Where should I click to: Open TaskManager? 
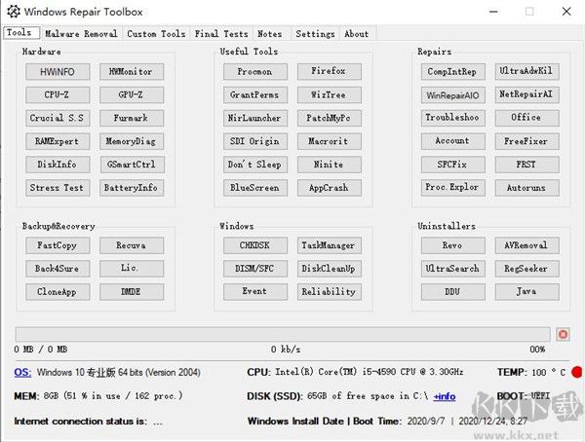coord(330,245)
